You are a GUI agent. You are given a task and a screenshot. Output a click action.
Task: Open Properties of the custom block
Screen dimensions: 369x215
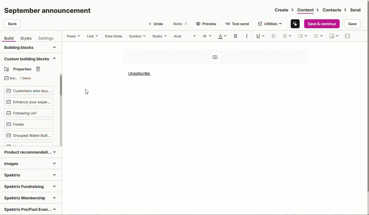22,69
